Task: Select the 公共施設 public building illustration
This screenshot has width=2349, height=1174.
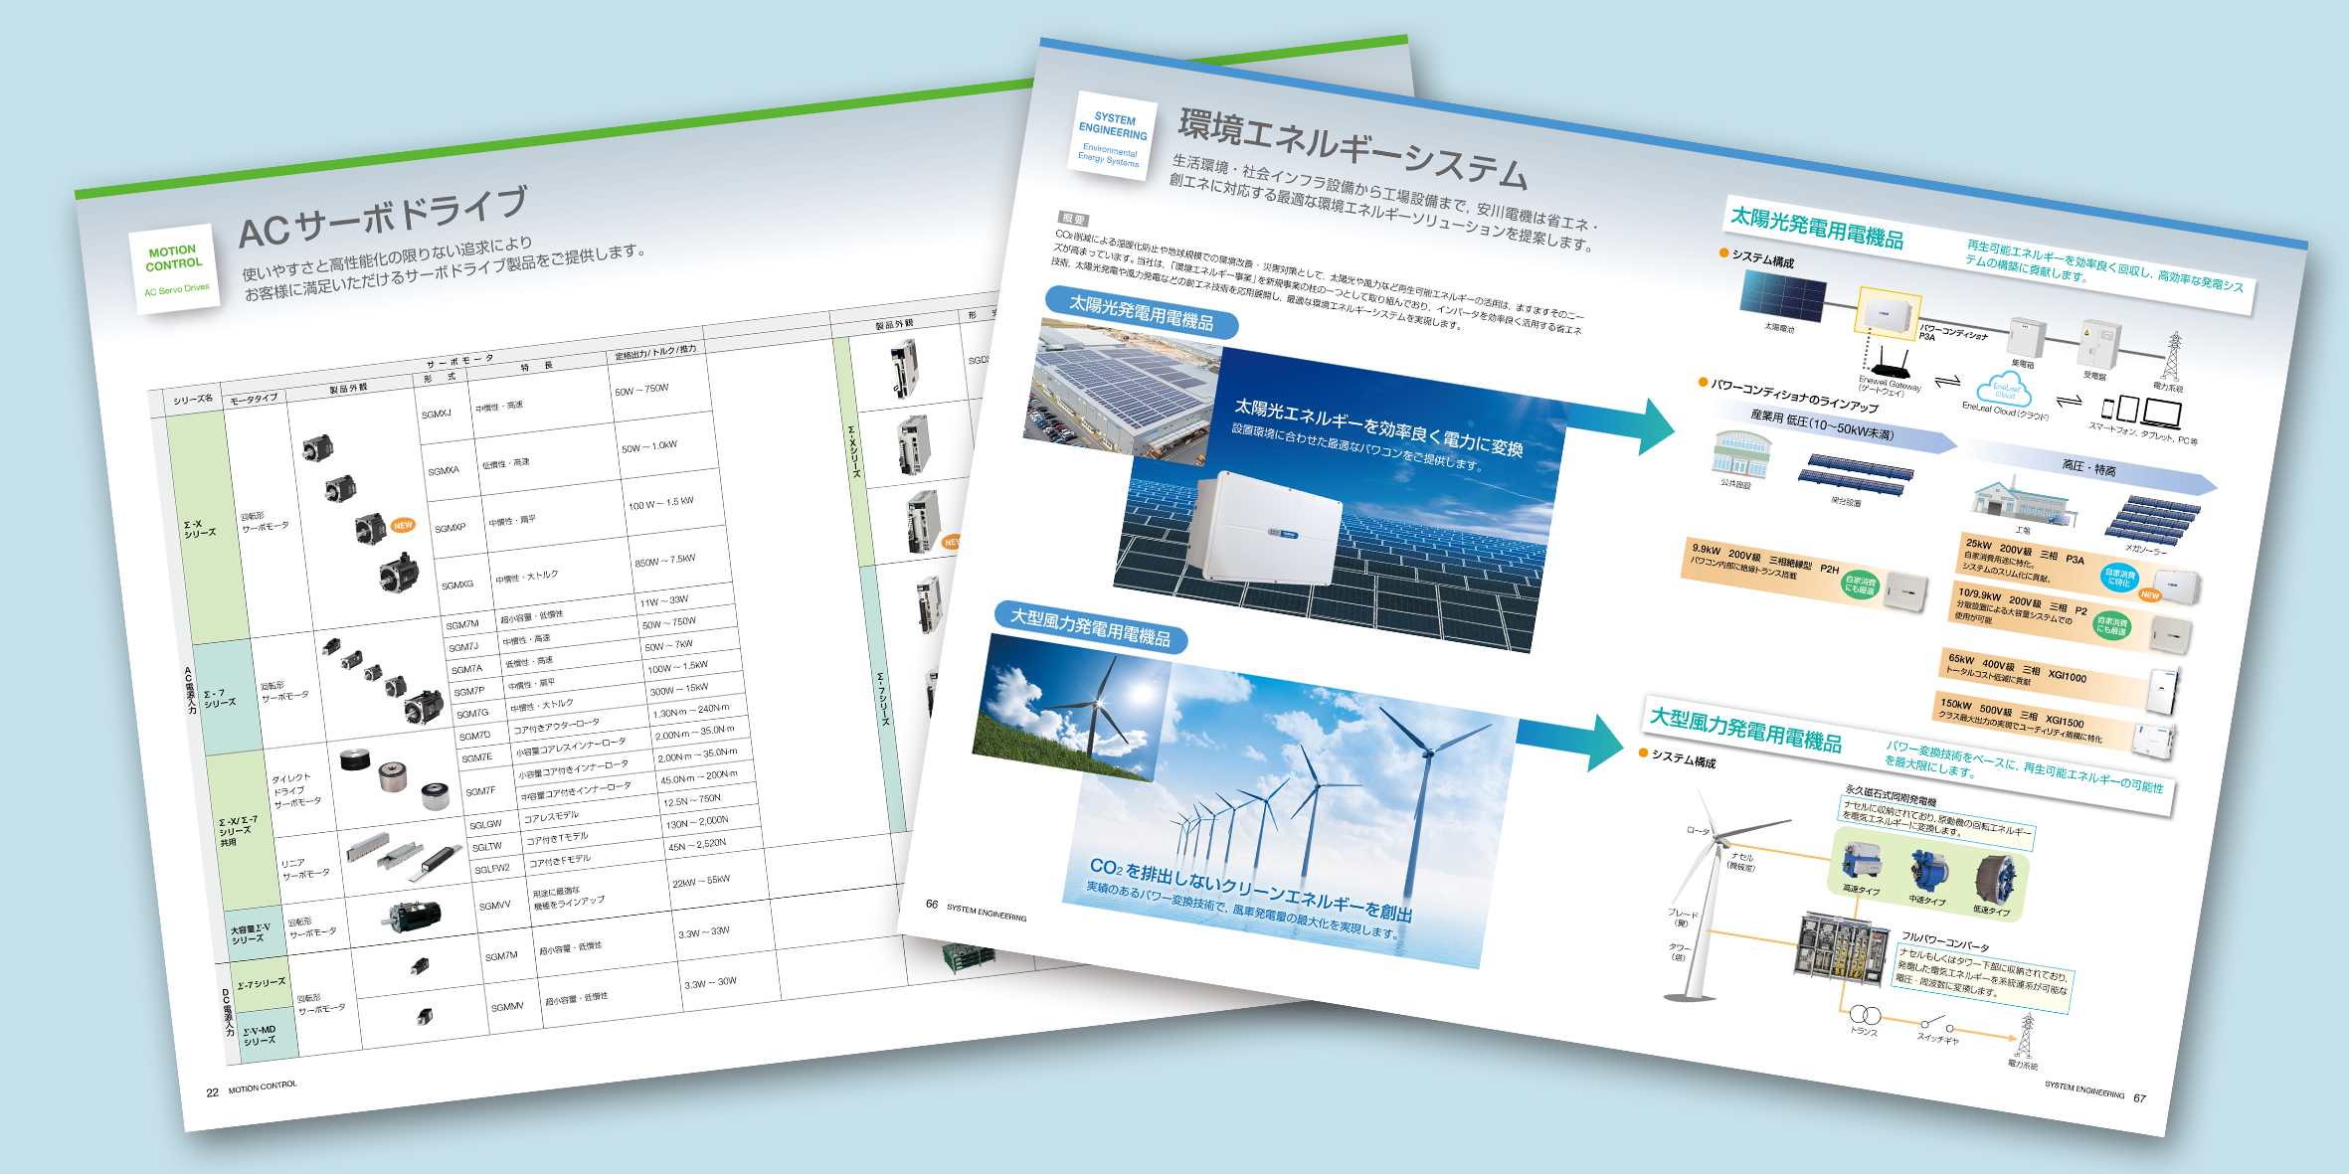Action: pos(1740,453)
